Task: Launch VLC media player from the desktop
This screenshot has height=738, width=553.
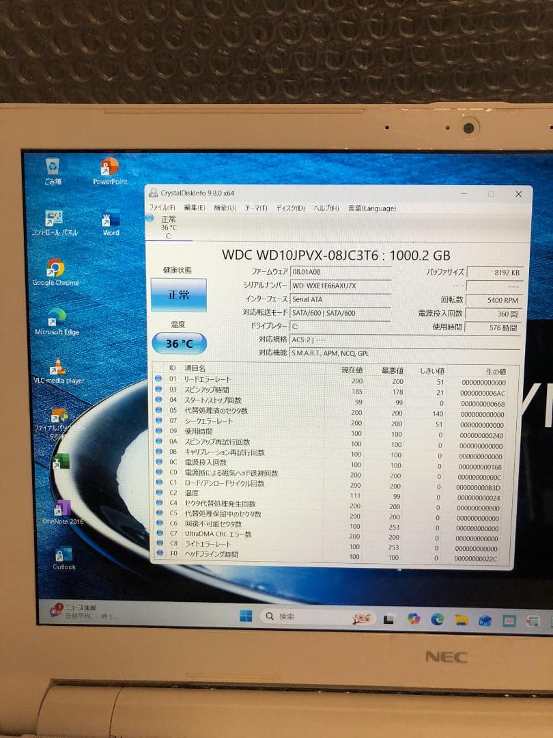Action: click(58, 371)
